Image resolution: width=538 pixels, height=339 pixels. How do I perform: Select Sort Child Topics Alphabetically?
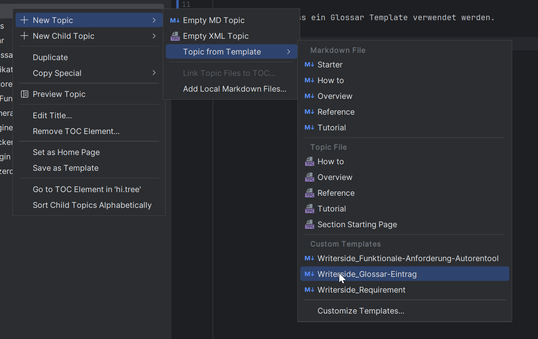pos(92,205)
